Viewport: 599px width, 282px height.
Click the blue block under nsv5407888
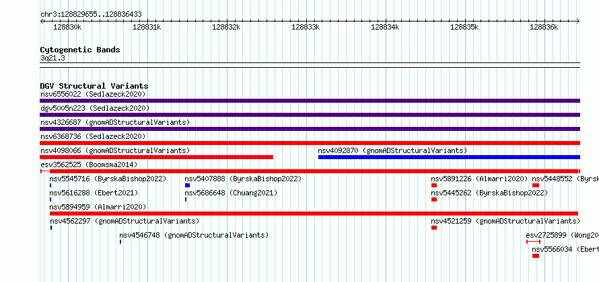click(x=188, y=185)
